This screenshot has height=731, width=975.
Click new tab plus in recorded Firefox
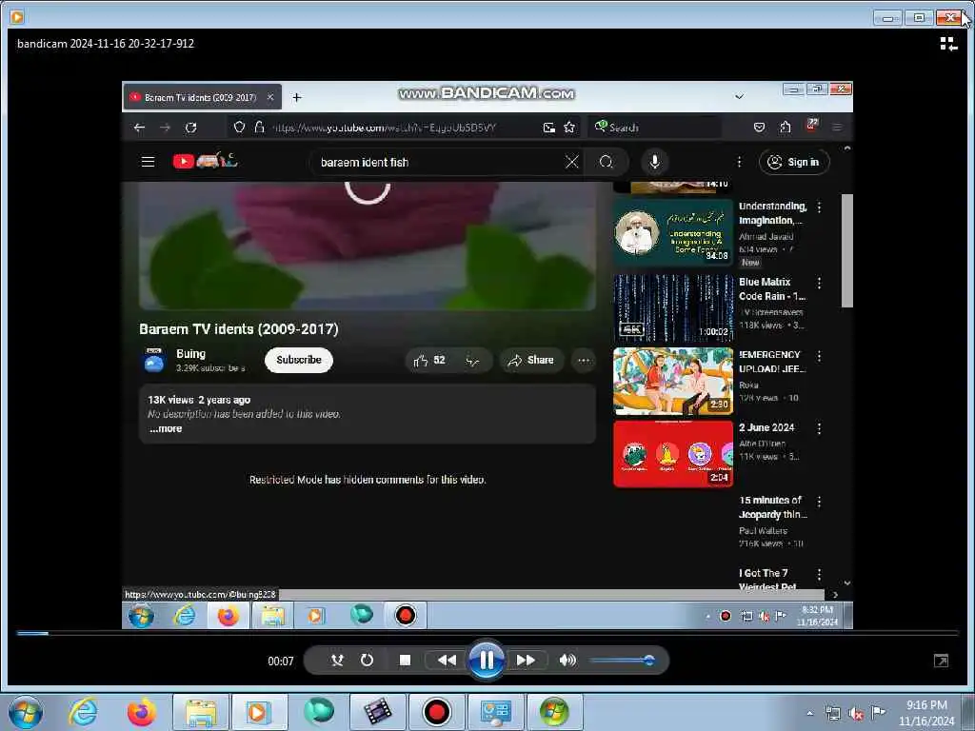coord(297,98)
